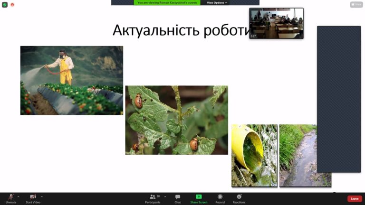Open the Reactions emoji icon
The image size is (365, 205).
tap(239, 196)
